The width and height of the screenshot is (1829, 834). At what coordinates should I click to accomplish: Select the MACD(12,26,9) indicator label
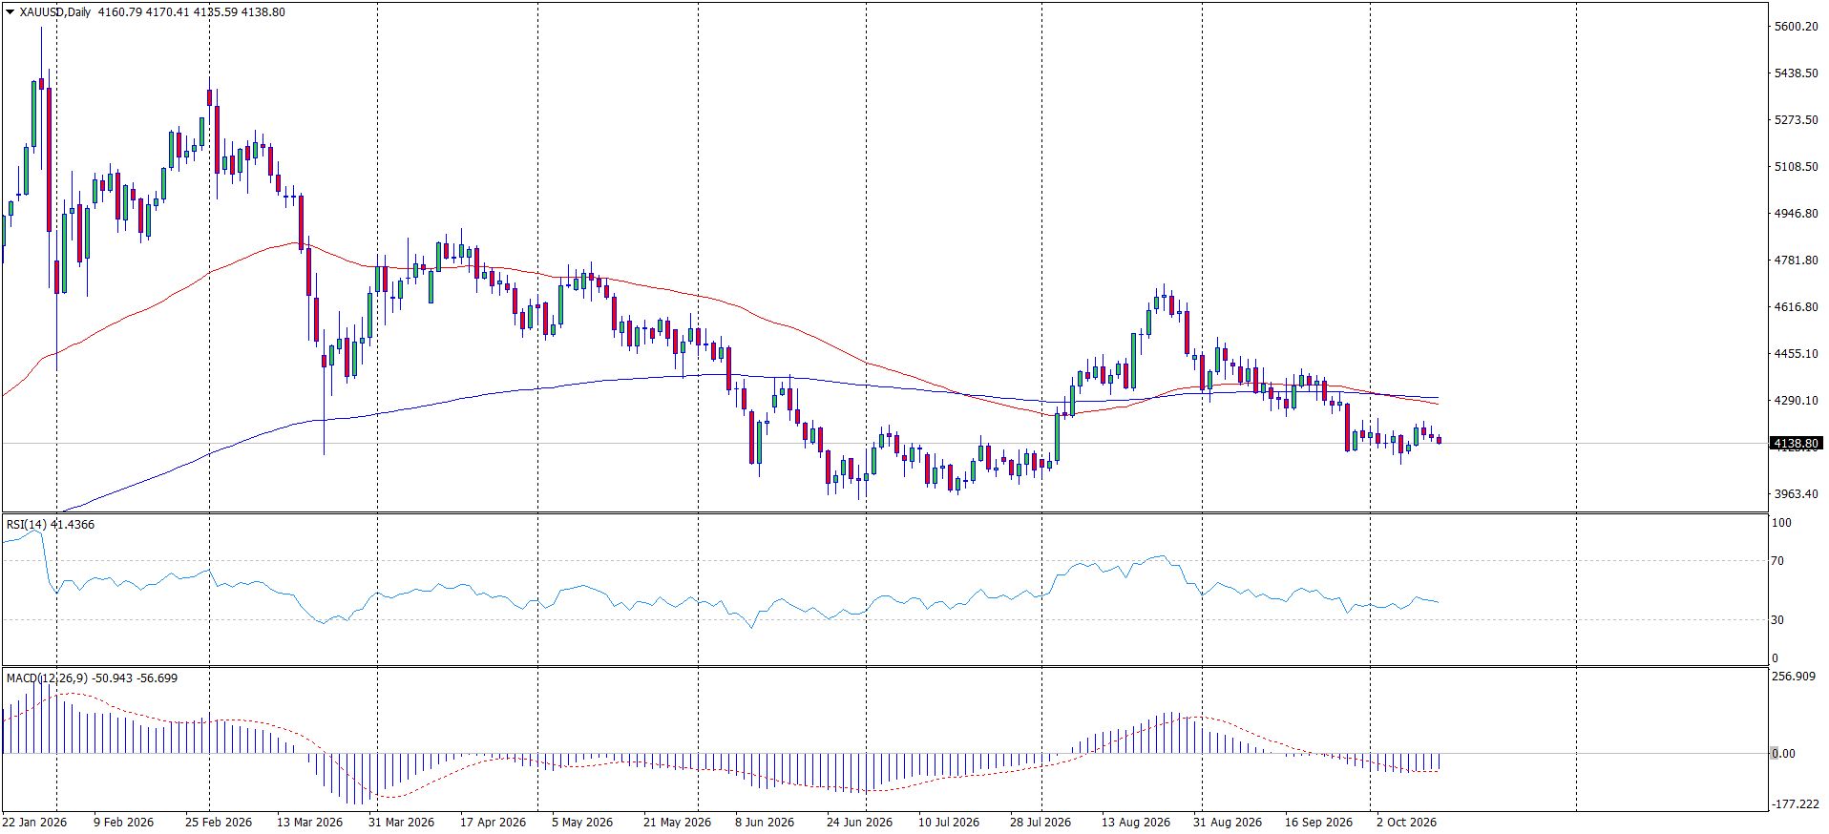click(48, 678)
